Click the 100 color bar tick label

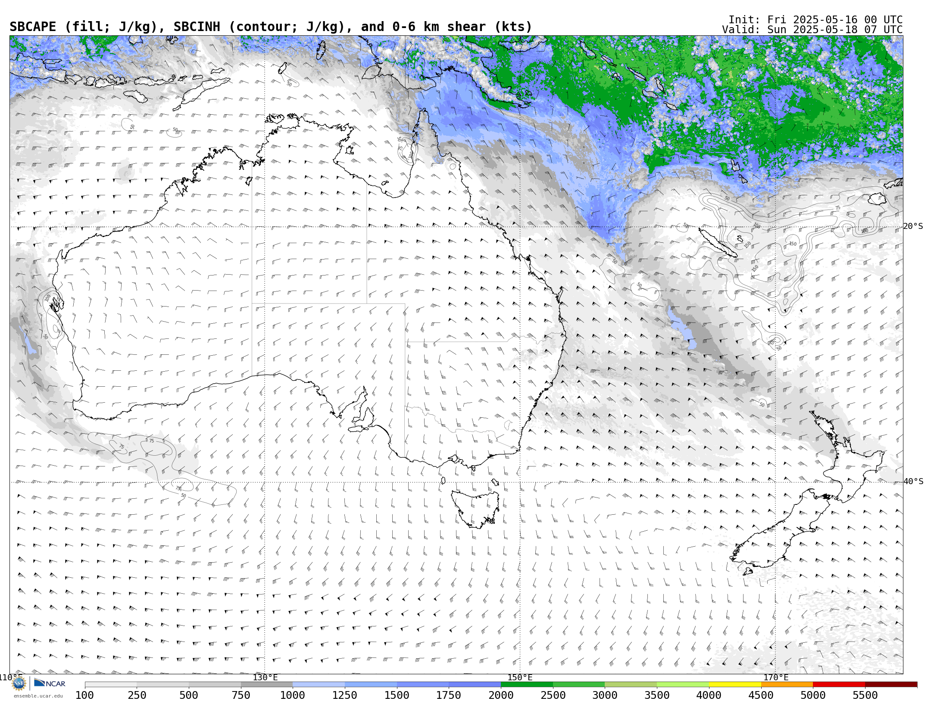coord(84,695)
